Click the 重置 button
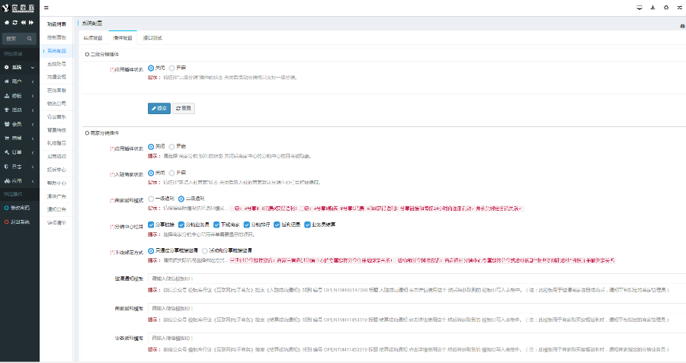 pyautogui.click(x=184, y=108)
